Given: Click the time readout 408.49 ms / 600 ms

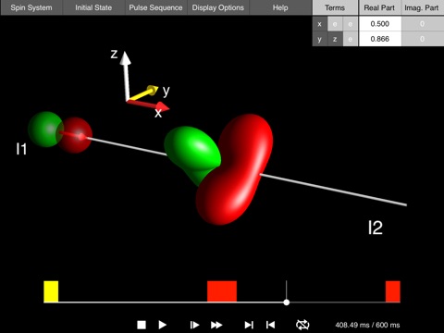Looking at the screenshot, I should click(x=367, y=325).
